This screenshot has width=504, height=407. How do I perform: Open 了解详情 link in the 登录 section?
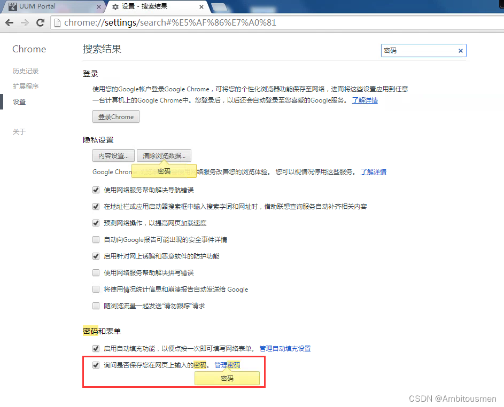[x=365, y=100]
